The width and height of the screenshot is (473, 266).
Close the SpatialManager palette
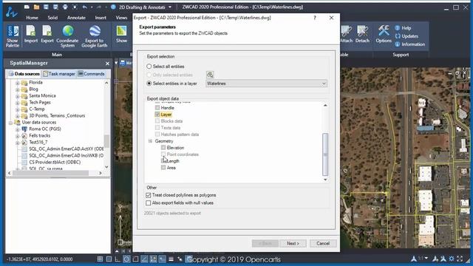(107, 64)
